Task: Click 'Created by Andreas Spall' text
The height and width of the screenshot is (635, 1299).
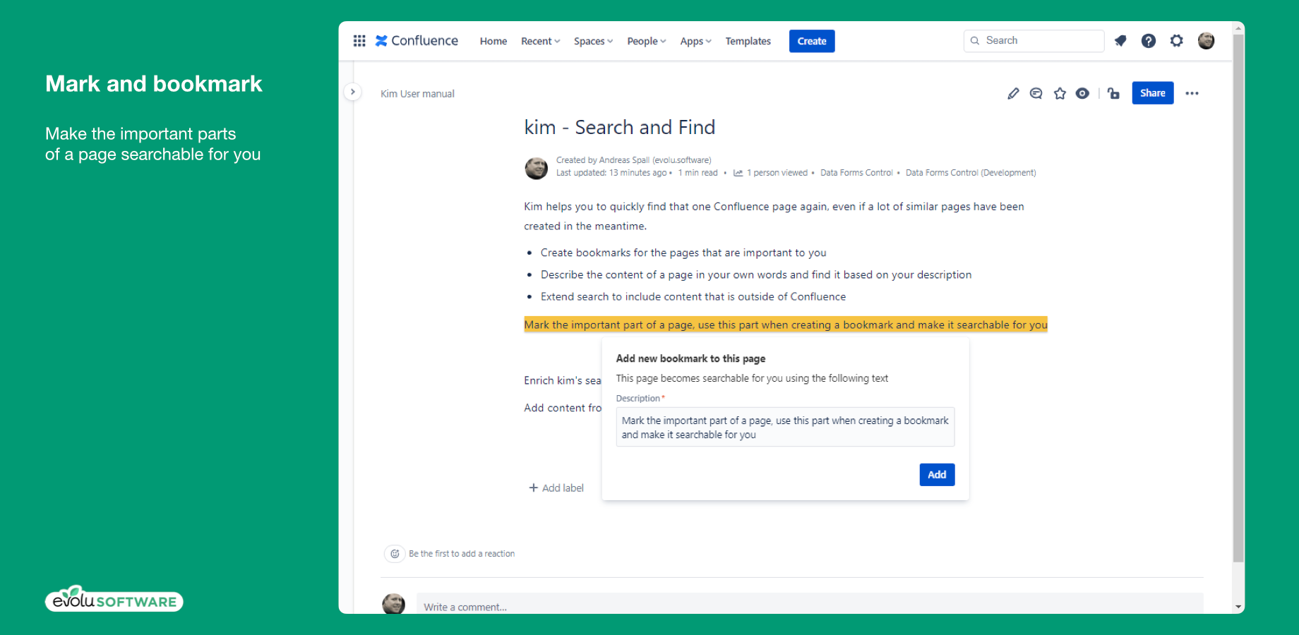Action: coord(633,160)
